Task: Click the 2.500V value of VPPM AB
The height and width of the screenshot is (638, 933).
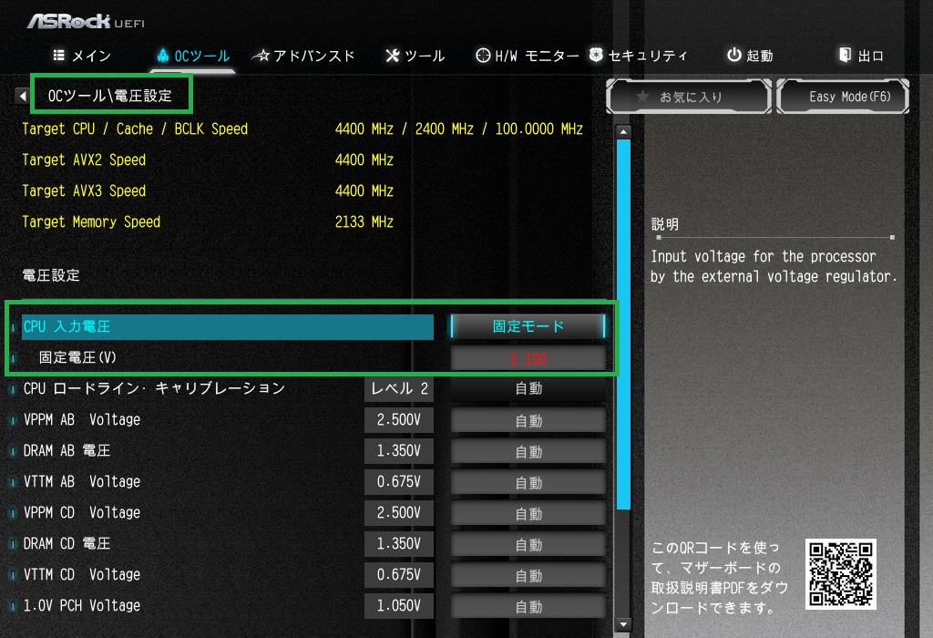Action: coord(399,419)
